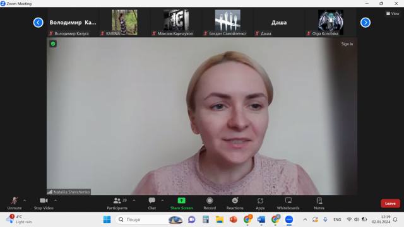
Task: Open the Participants panel
Action: point(117,203)
